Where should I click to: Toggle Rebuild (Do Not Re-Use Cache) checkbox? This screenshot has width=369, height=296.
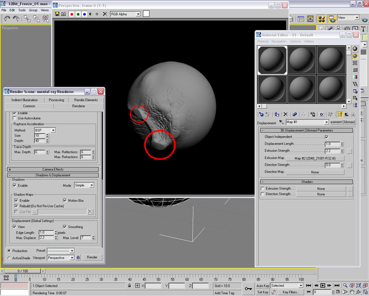tap(16, 206)
